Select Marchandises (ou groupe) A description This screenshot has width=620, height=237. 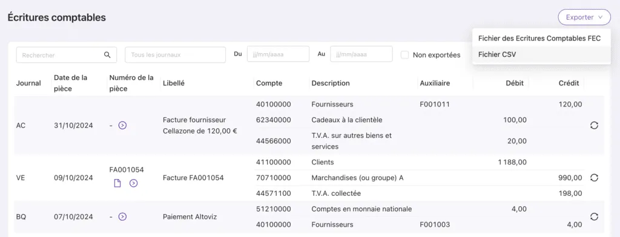coord(357,178)
